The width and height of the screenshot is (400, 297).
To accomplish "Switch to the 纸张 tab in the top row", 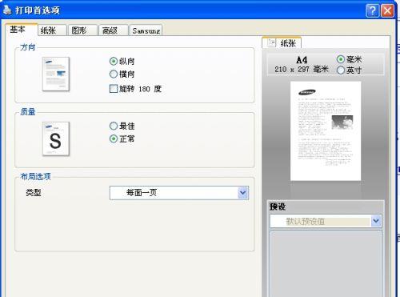I will click(52, 30).
